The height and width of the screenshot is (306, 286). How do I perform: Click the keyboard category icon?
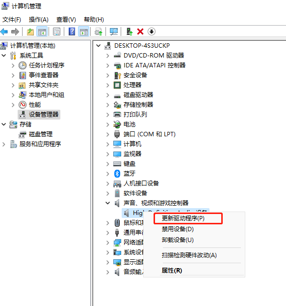pyautogui.click(x=117, y=164)
